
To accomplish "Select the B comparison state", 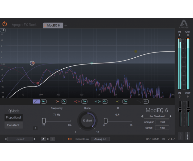I will pos(53,139).
